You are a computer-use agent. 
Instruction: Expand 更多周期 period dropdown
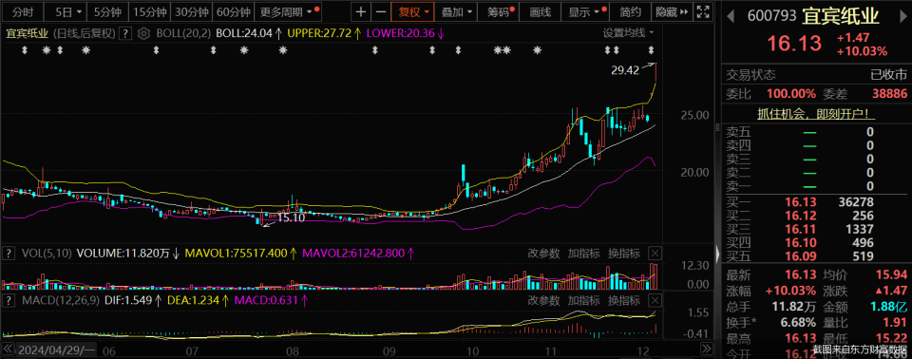290,11
